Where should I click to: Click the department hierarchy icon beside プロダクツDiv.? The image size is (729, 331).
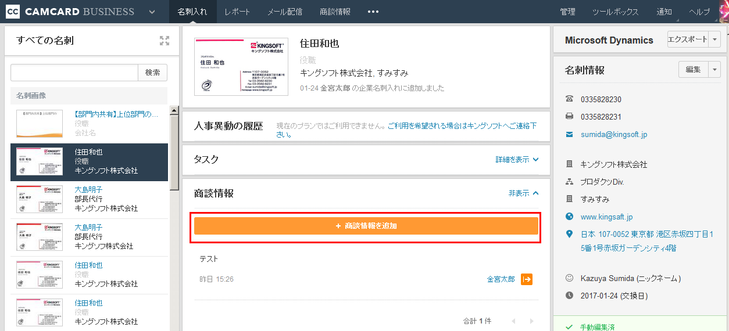click(x=569, y=182)
